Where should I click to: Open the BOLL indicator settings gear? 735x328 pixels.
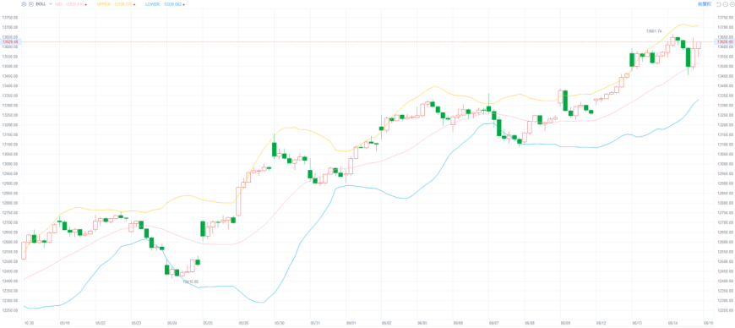(x=24, y=3)
